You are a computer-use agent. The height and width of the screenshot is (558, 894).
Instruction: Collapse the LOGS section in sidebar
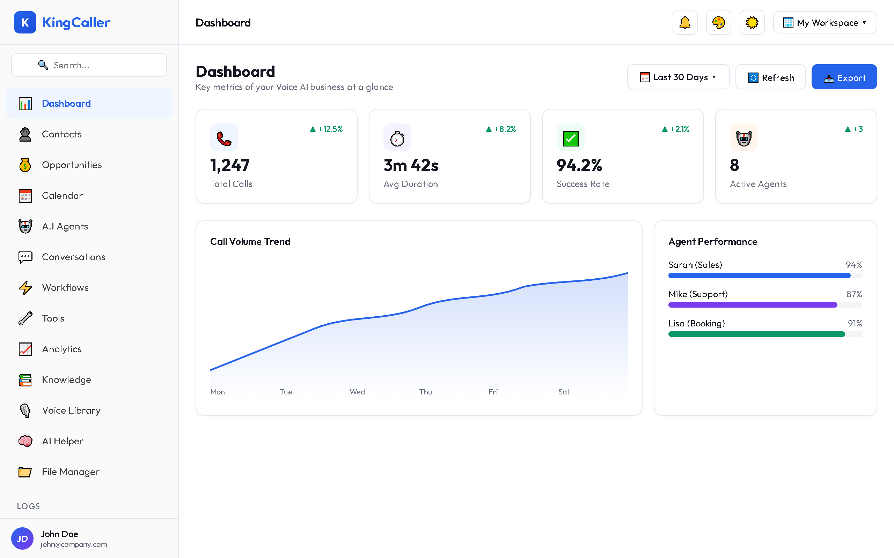click(28, 506)
